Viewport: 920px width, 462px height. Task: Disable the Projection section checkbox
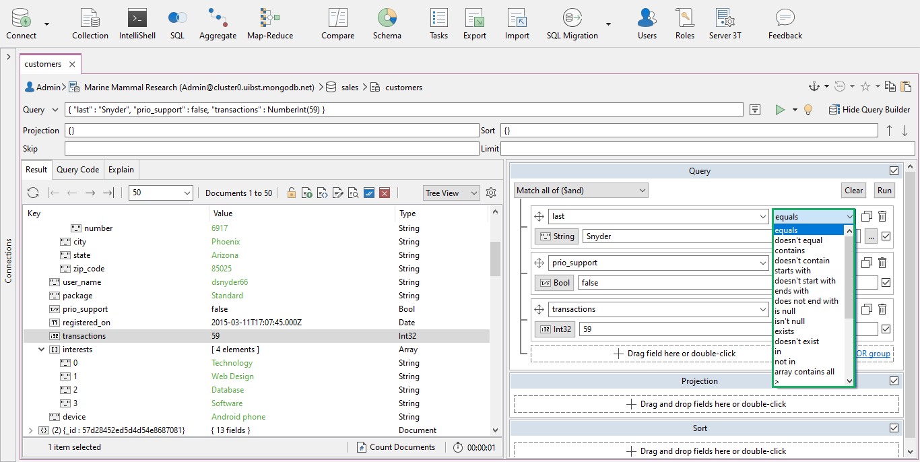click(894, 381)
